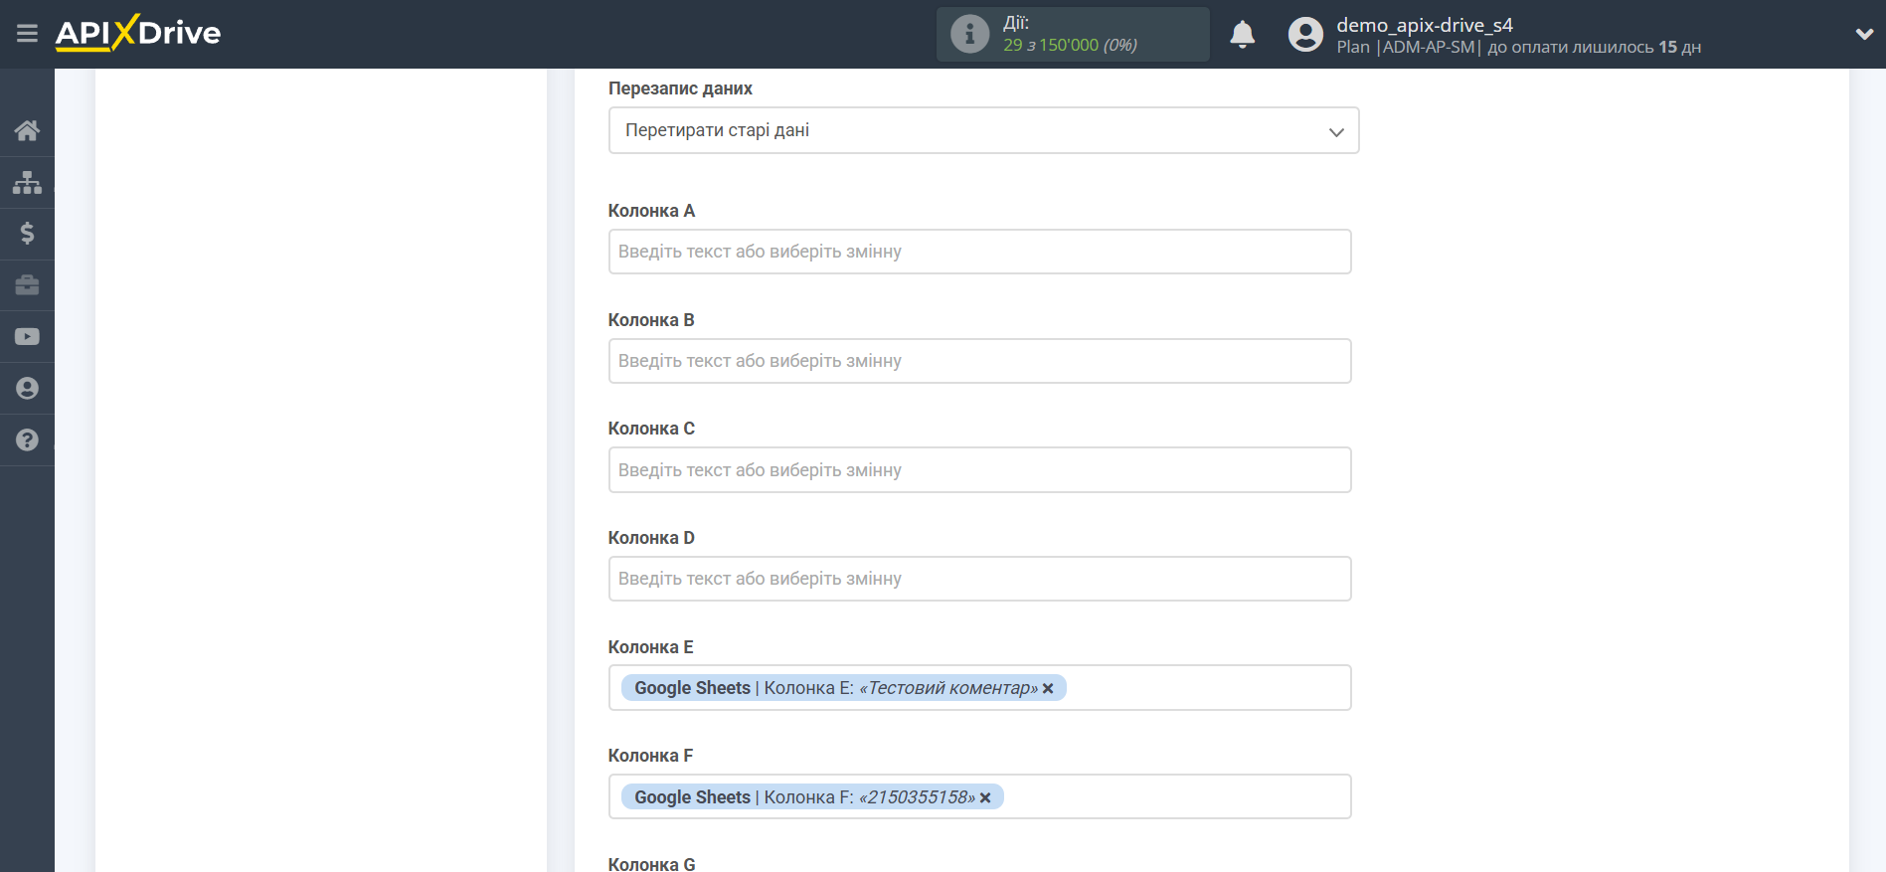This screenshot has height=872, width=1886.
Task: Open the hamburger menu
Action: [27, 34]
